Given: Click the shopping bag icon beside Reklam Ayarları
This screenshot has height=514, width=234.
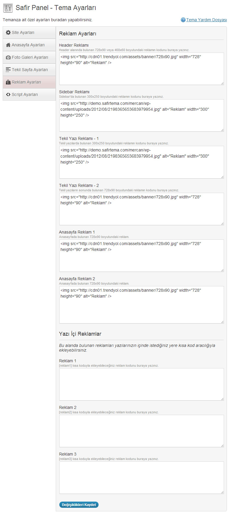Looking at the screenshot, I should point(8,82).
